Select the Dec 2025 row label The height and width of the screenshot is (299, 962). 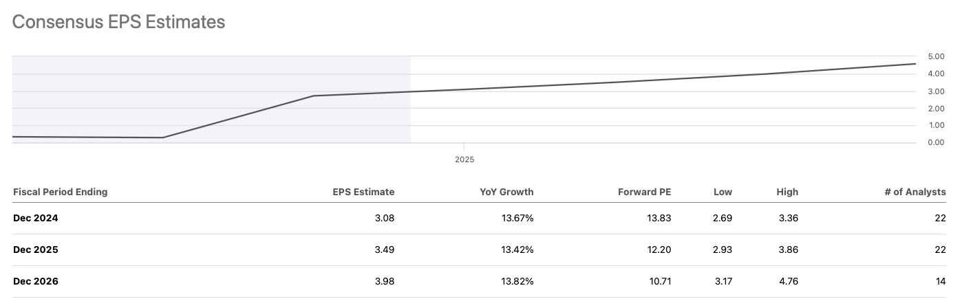click(36, 250)
